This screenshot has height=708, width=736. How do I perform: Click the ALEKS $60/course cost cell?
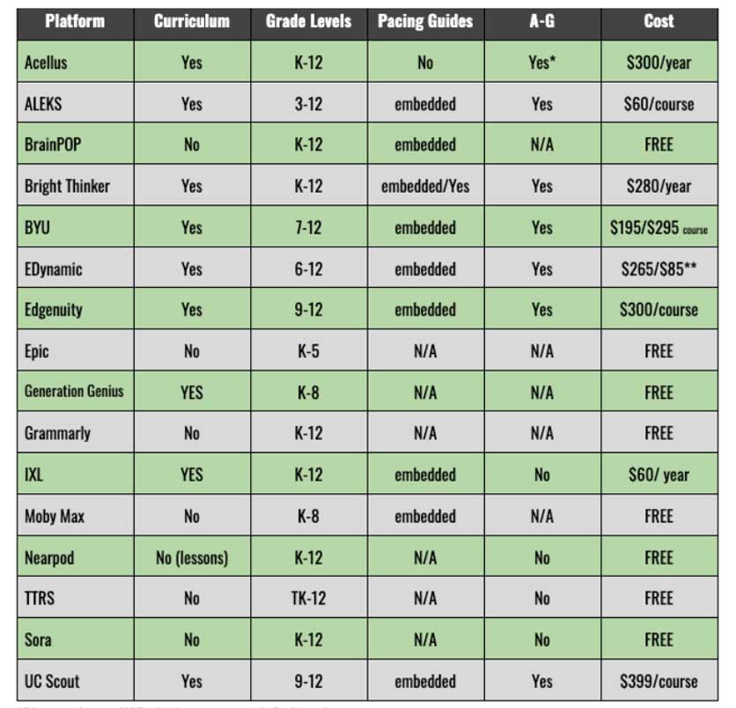coord(659,104)
